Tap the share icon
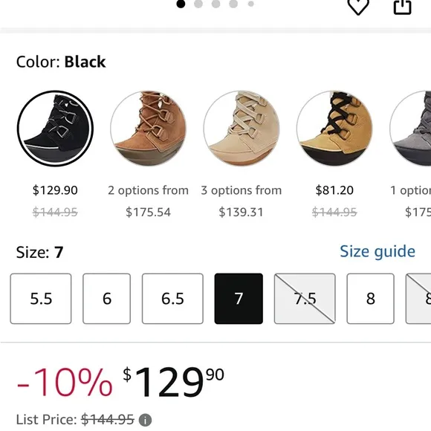This screenshot has height=431, width=431. pyautogui.click(x=403, y=7)
